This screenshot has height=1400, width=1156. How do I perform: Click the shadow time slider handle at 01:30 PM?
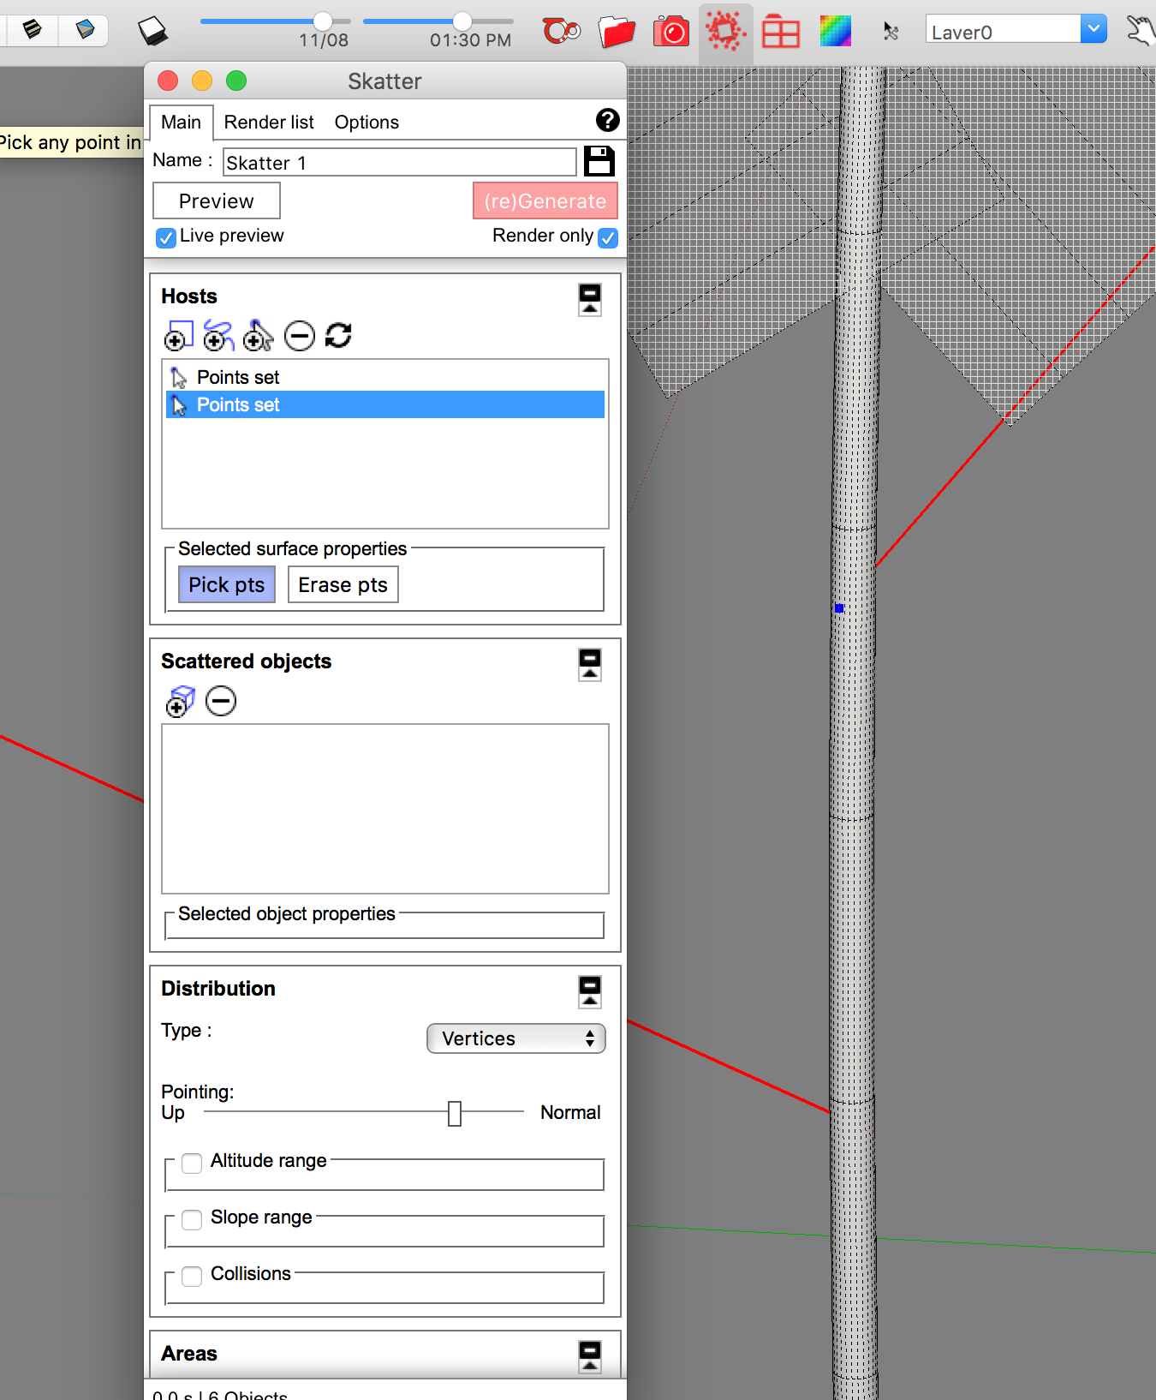click(x=462, y=21)
